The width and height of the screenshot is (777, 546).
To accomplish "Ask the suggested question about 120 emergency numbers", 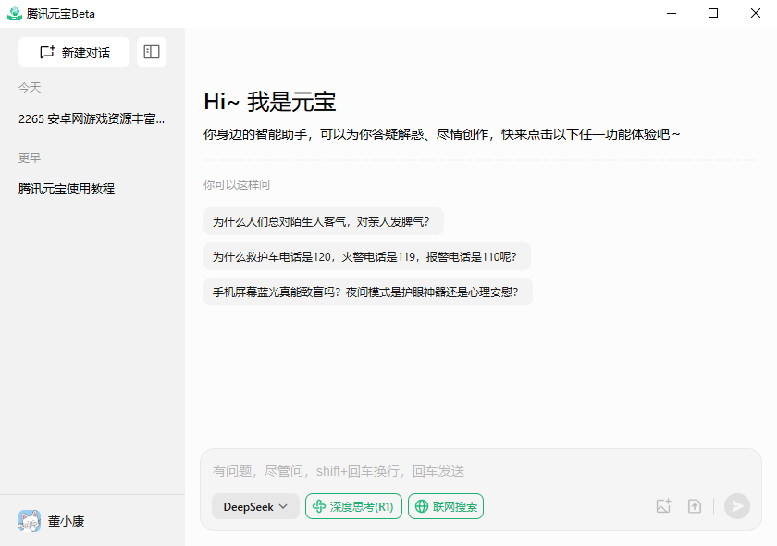I will click(x=367, y=256).
